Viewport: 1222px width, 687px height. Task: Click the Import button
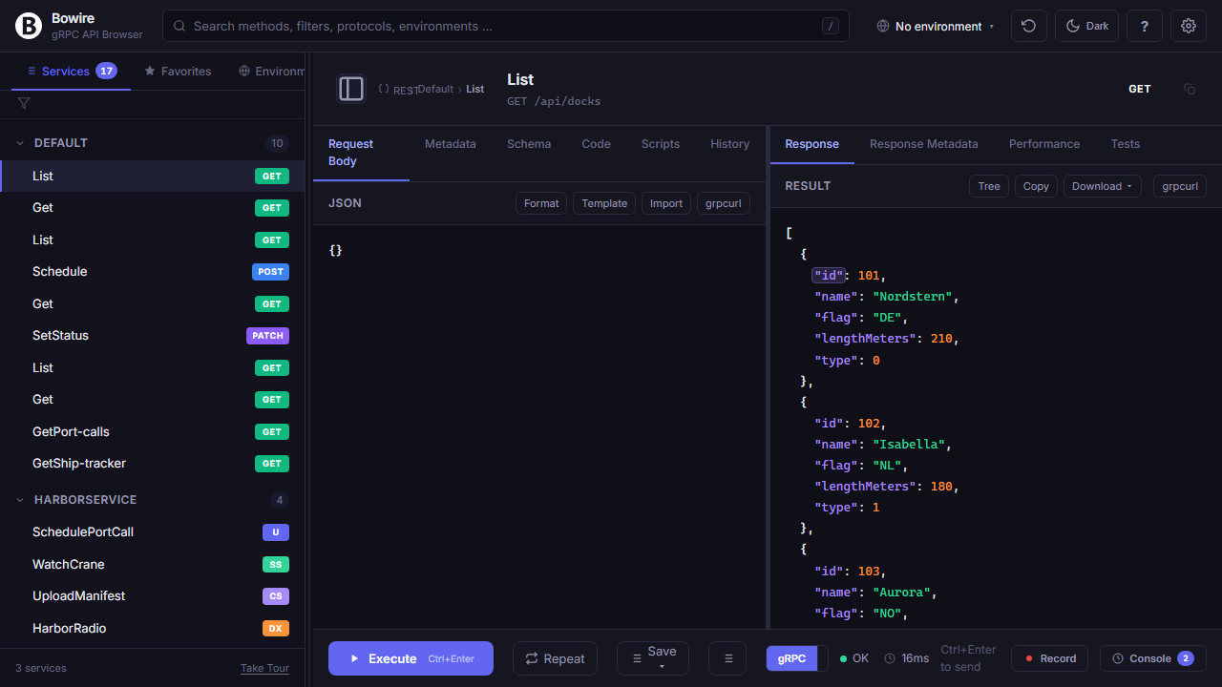[666, 203]
